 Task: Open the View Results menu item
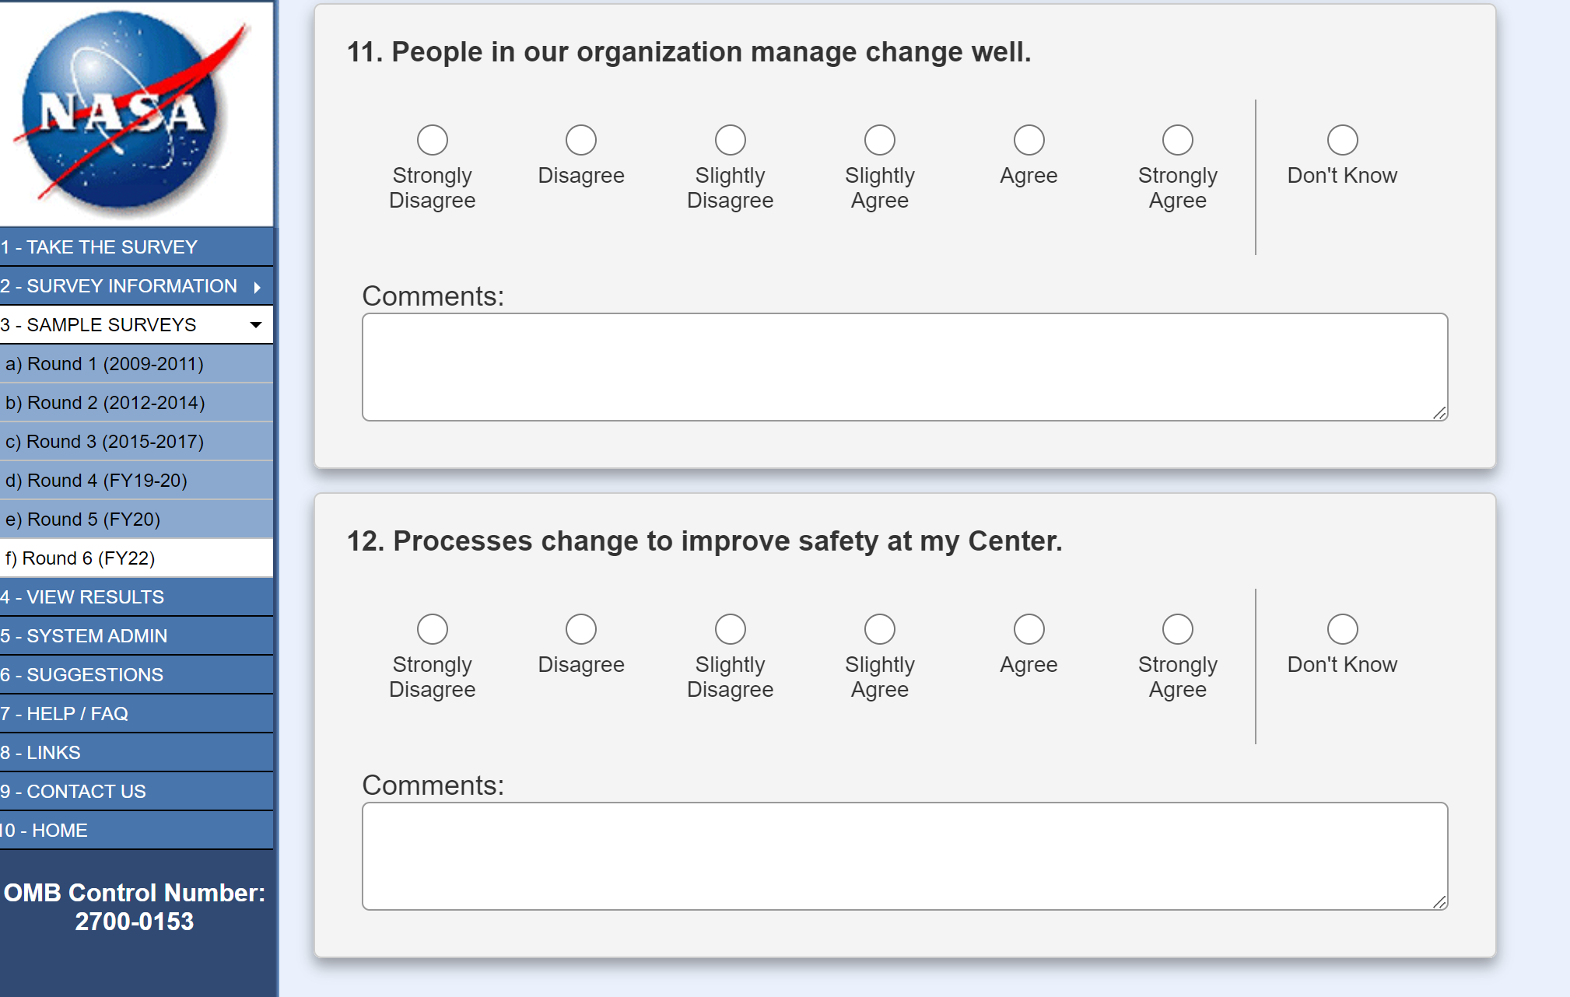click(83, 597)
